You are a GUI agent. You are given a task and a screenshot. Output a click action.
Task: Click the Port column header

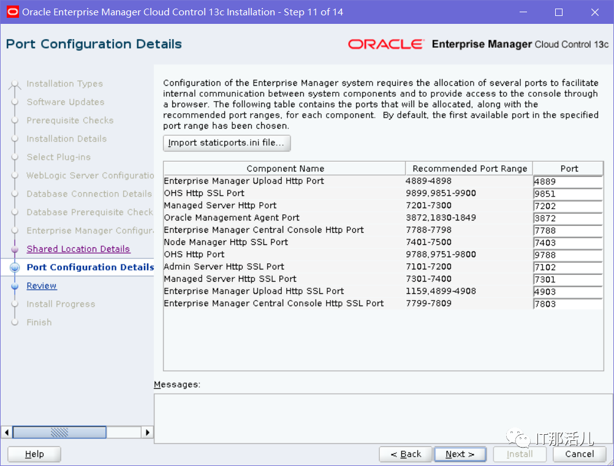click(569, 168)
